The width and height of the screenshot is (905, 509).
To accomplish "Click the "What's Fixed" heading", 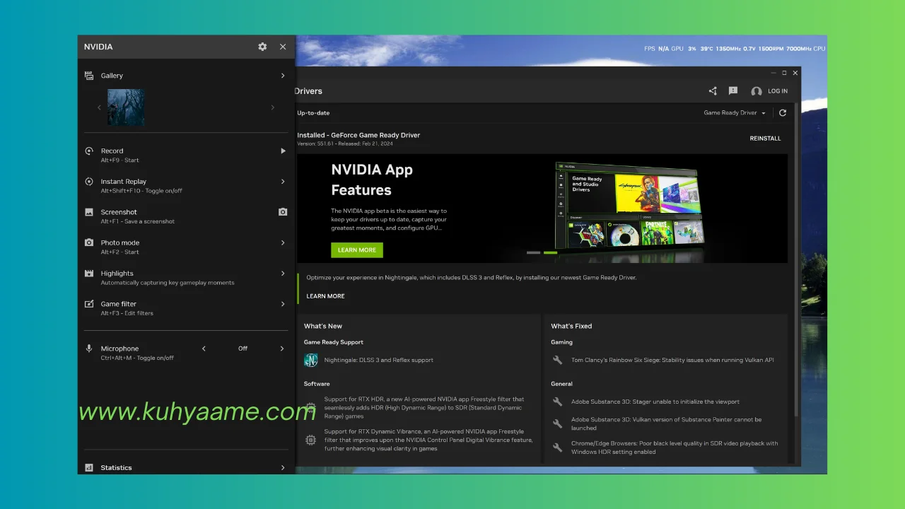I will pyautogui.click(x=571, y=326).
